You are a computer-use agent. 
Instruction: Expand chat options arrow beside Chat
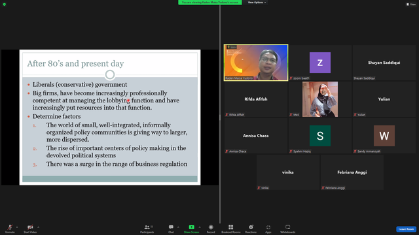(x=178, y=227)
